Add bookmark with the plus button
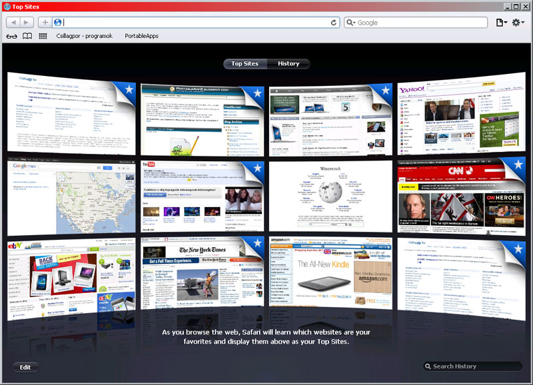 pos(45,23)
